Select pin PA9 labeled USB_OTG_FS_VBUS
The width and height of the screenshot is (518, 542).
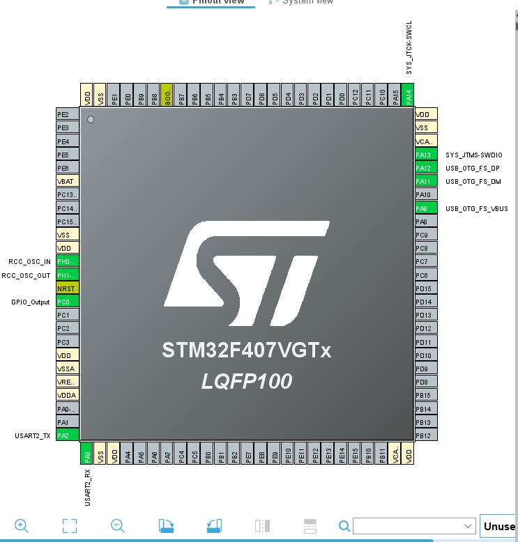point(426,208)
